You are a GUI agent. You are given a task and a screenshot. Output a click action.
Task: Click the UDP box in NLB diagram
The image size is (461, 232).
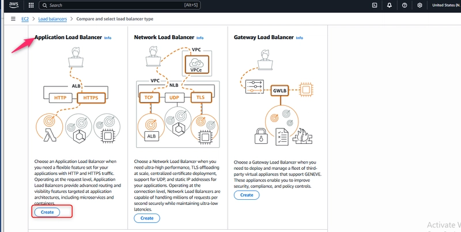(x=175, y=97)
